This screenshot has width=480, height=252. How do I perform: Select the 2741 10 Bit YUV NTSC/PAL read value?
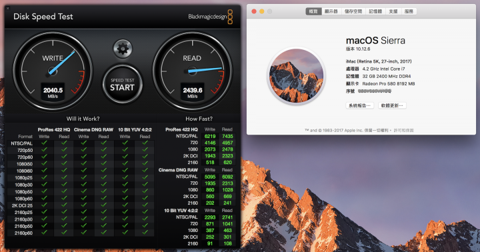tap(227, 217)
